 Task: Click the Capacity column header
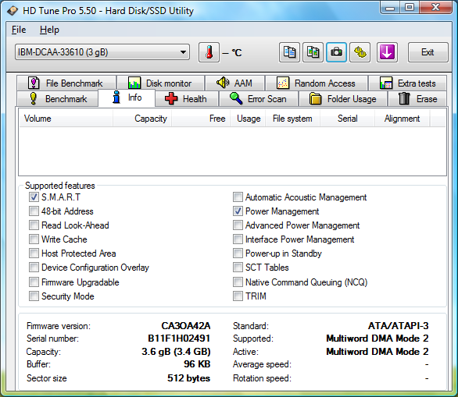pyautogui.click(x=142, y=119)
